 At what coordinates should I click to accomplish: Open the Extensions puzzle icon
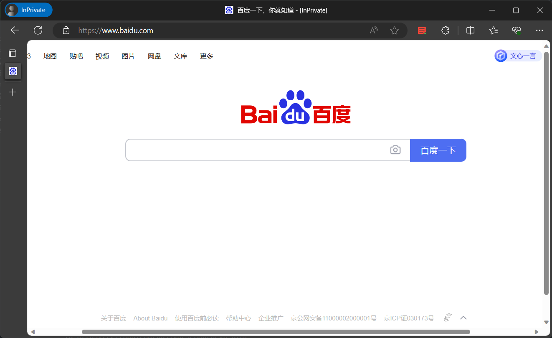pyautogui.click(x=445, y=30)
